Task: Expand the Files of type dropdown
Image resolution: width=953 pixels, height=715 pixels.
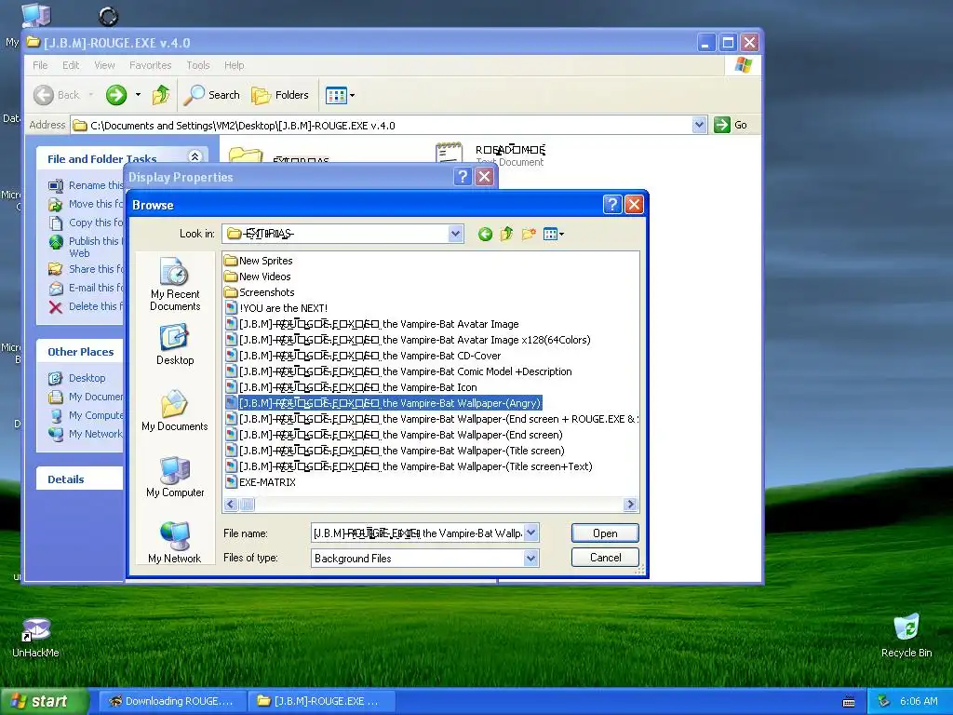Action: tap(530, 559)
